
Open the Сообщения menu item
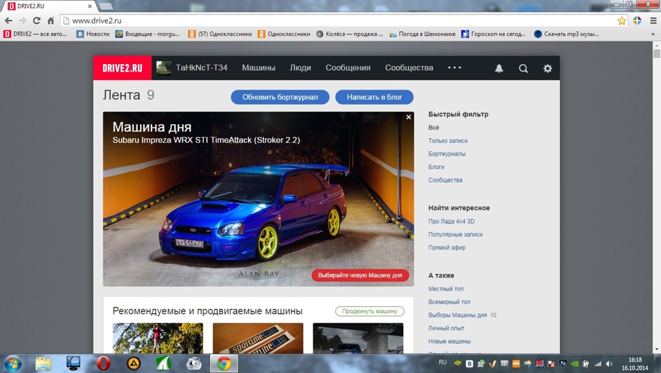(x=348, y=68)
